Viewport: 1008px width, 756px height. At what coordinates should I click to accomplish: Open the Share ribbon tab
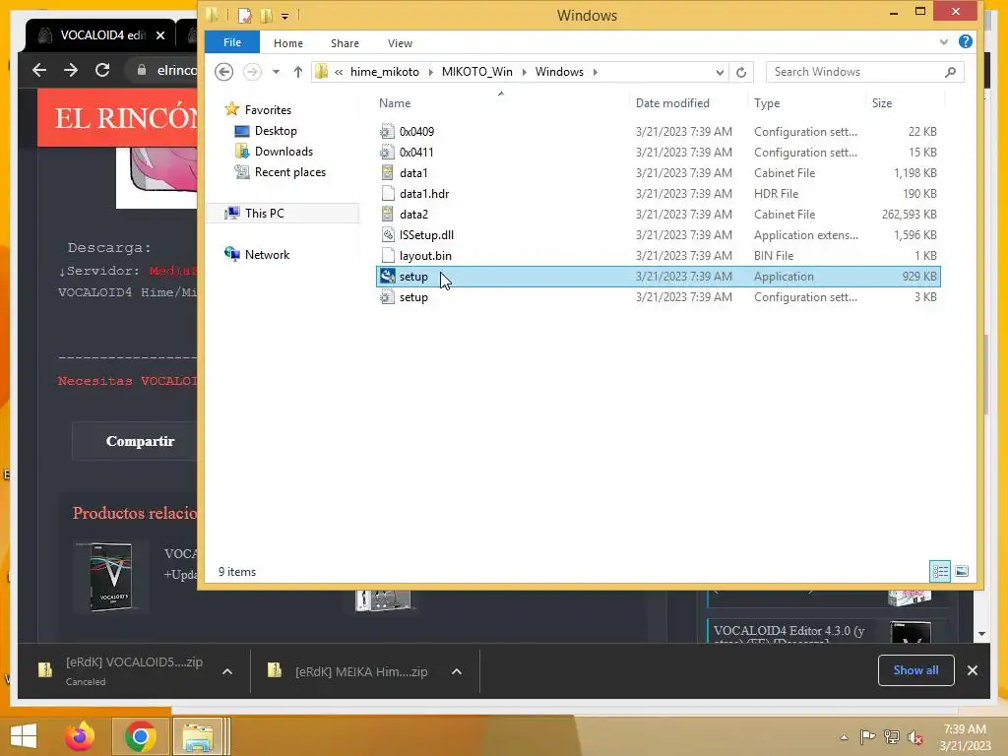[345, 43]
